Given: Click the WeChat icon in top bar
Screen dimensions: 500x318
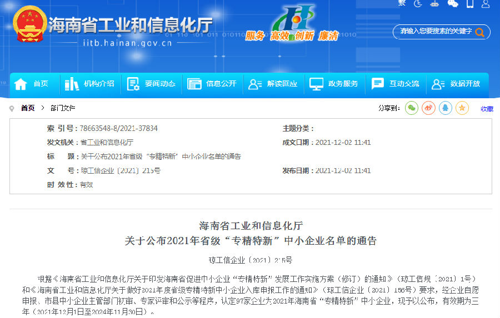Looking at the screenshot, I should [x=453, y=3].
